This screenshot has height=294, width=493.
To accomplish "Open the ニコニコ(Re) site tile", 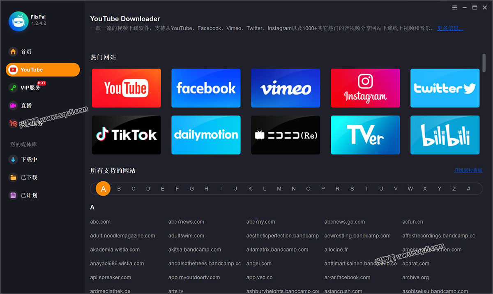I will [286, 135].
